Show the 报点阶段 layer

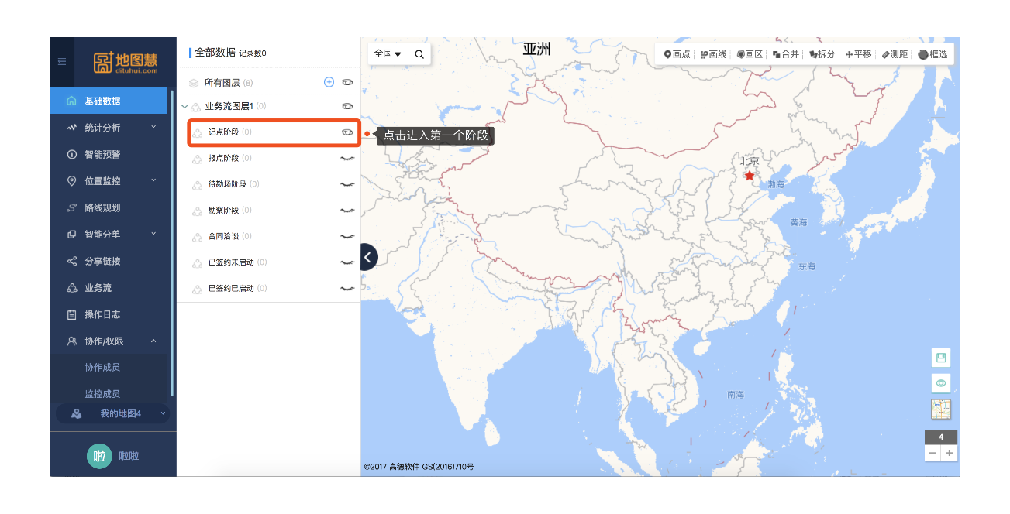point(347,158)
